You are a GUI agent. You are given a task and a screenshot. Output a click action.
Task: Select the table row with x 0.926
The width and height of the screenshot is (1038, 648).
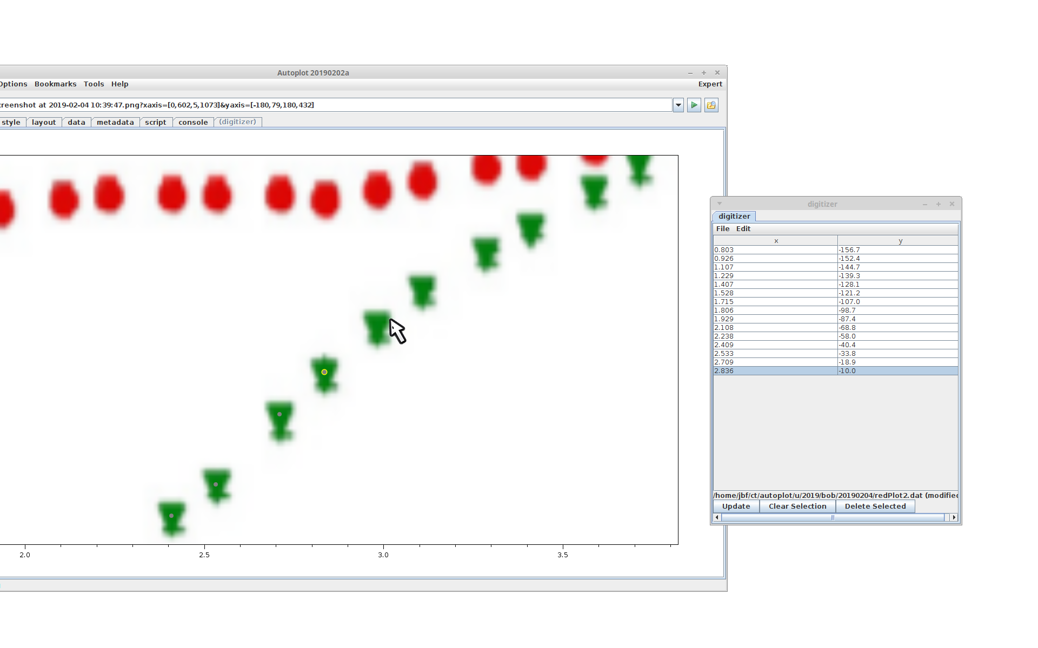[x=836, y=259]
